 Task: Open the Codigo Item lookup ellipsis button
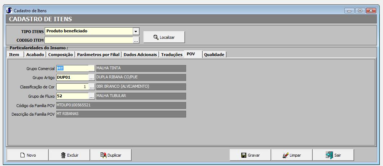136,40
